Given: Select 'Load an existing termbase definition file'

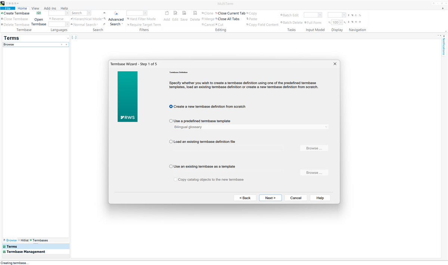Looking at the screenshot, I should click(202, 141).
